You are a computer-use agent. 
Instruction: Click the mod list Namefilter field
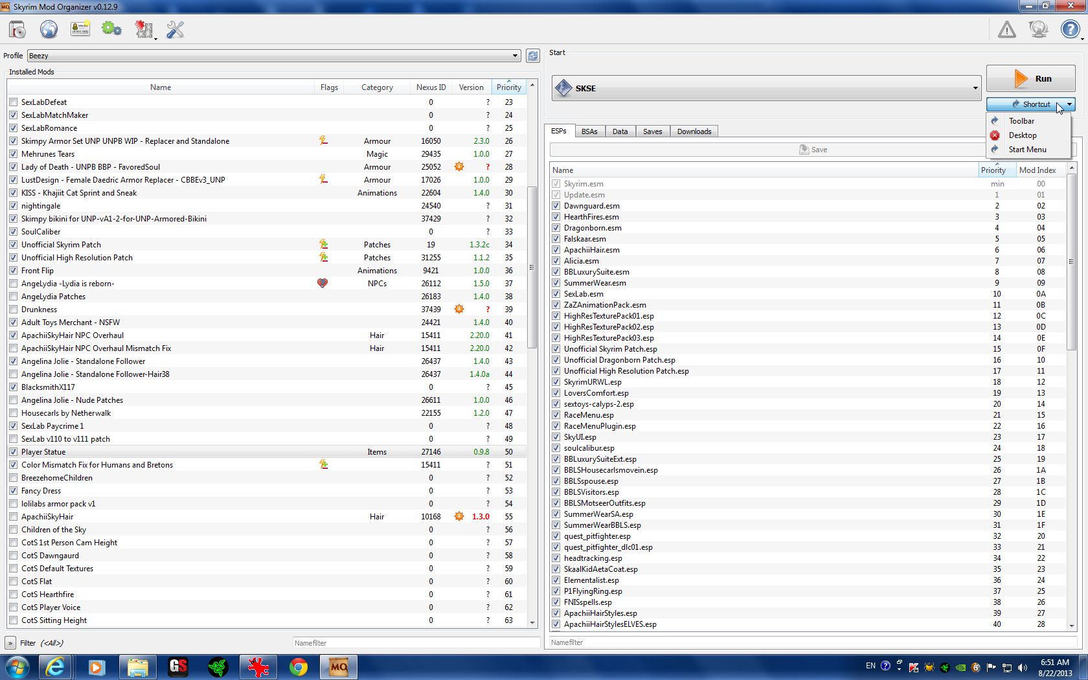click(x=416, y=643)
